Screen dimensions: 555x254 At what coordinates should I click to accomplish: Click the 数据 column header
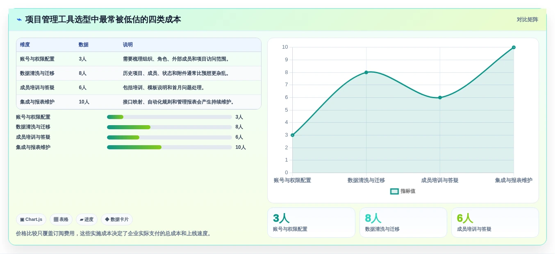84,45
